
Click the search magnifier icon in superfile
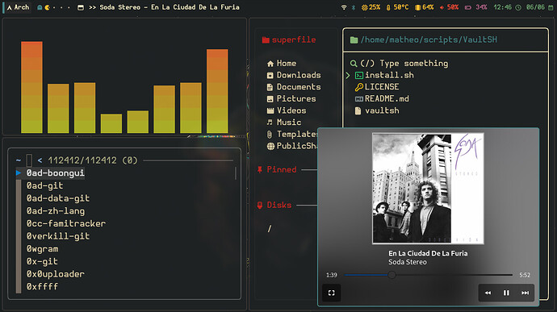coord(353,64)
